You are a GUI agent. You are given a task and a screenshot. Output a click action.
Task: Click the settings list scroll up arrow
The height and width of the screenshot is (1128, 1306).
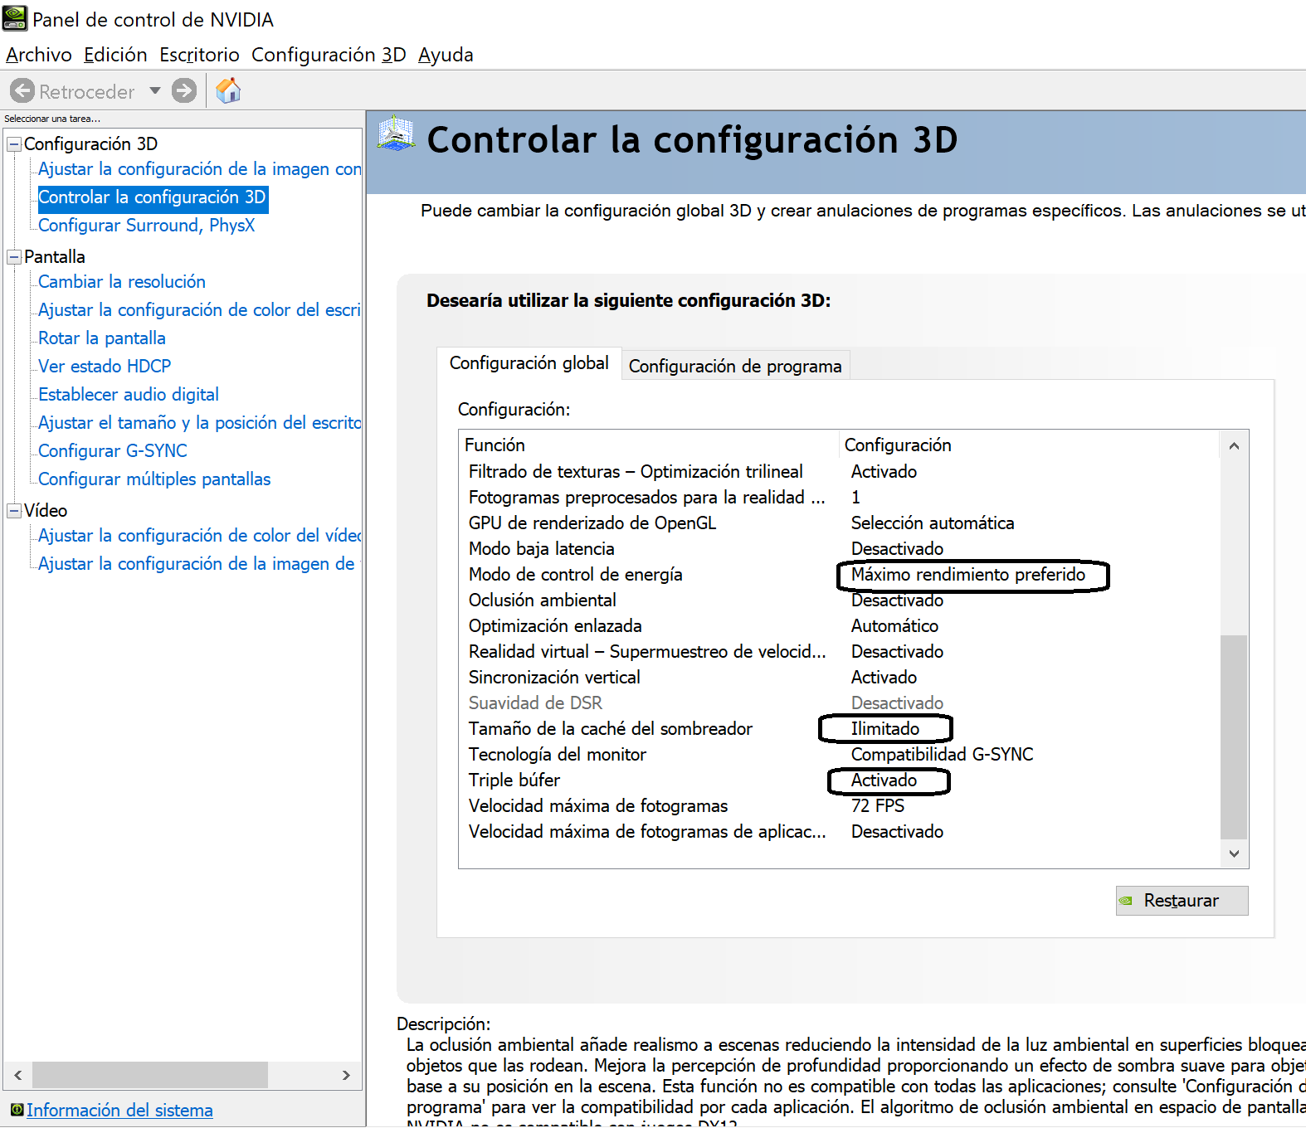[1234, 445]
